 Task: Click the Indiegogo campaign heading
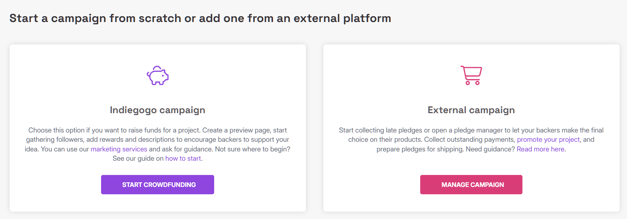(158, 110)
